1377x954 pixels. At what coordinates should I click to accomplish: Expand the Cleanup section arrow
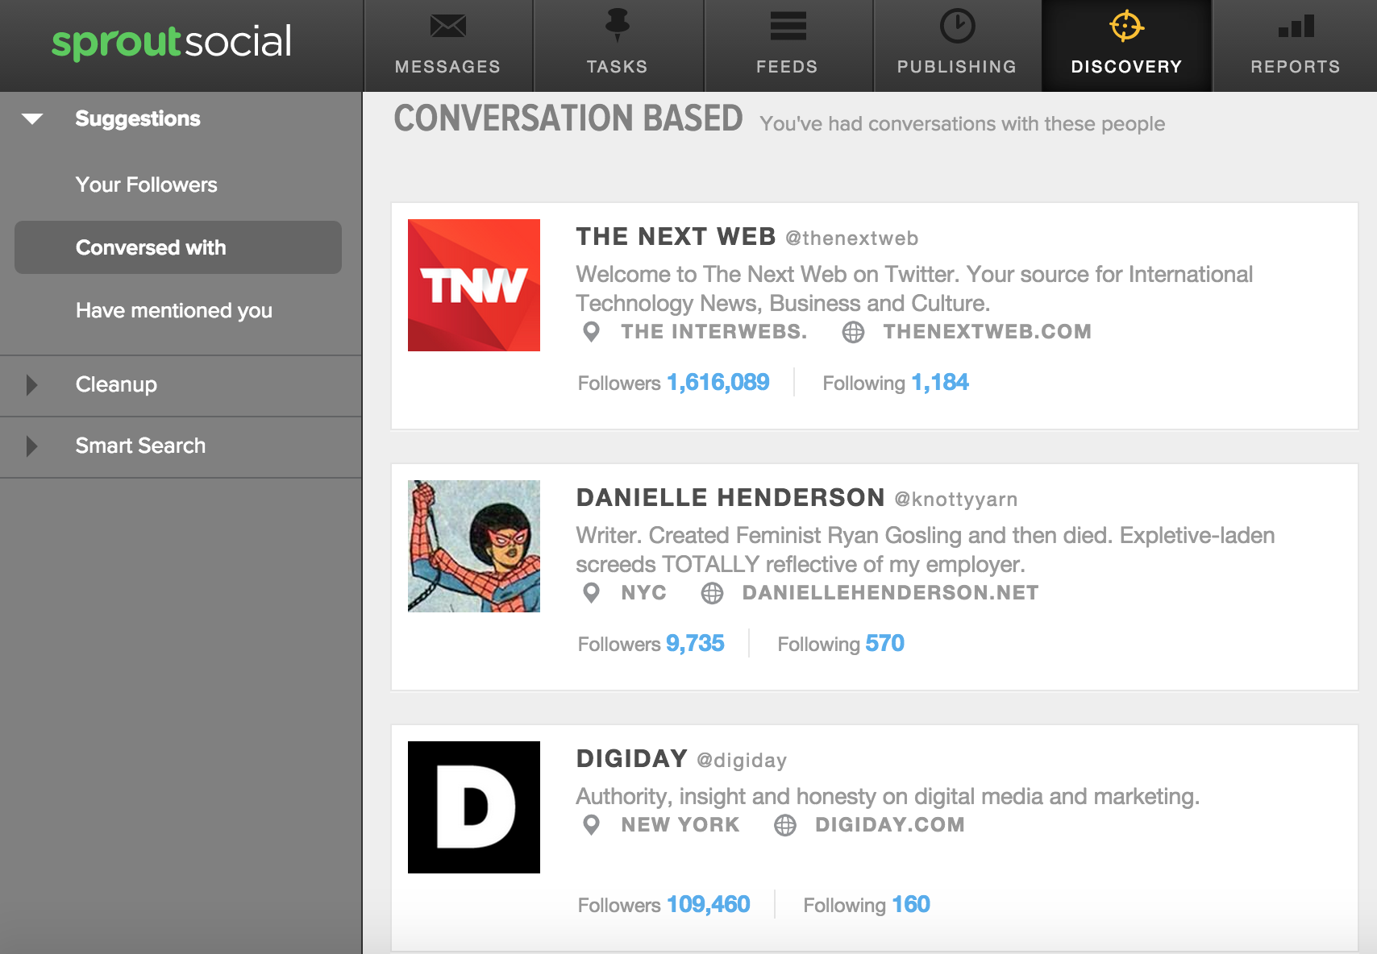pos(31,384)
